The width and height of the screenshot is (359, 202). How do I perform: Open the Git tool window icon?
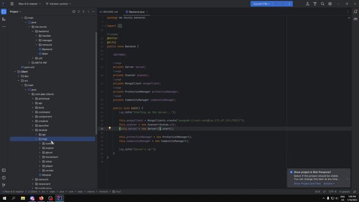coord(4,185)
